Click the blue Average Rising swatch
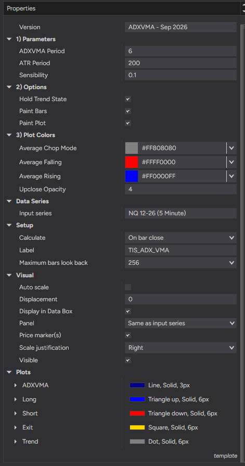 click(132, 176)
